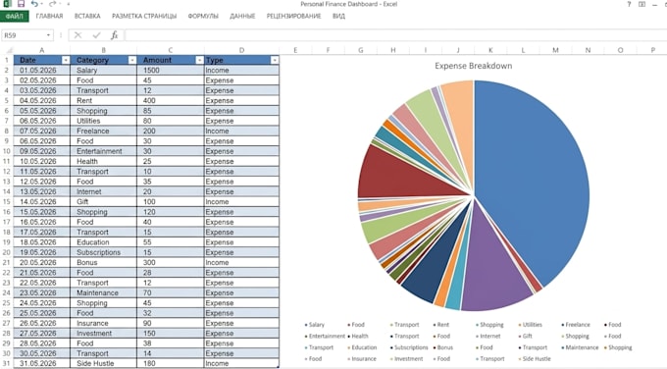667x369 pixels.
Task: Click Utilities legend entry in chart
Action: (x=530, y=325)
